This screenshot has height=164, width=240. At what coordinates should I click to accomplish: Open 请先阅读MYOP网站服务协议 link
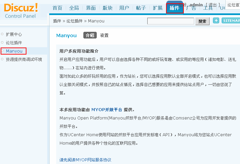pos(85,160)
